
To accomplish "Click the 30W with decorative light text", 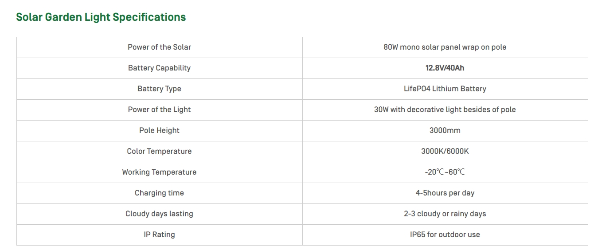I will click(x=445, y=109).
